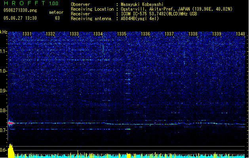Click the HROFFT 1.0.0 title text
The width and height of the screenshot is (249, 158).
coord(31,3)
